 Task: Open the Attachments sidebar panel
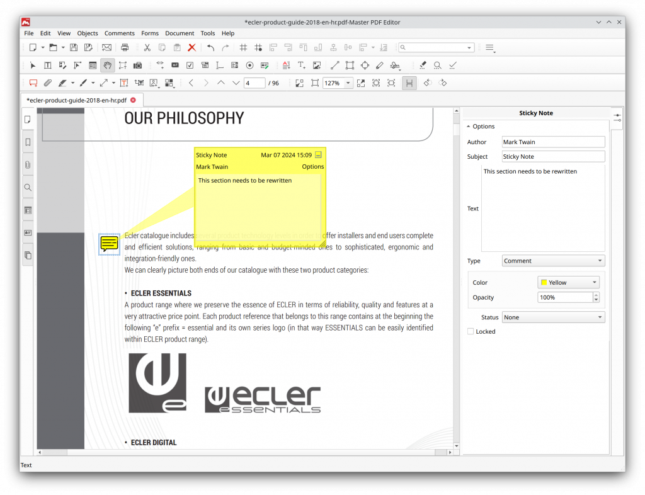(x=27, y=164)
